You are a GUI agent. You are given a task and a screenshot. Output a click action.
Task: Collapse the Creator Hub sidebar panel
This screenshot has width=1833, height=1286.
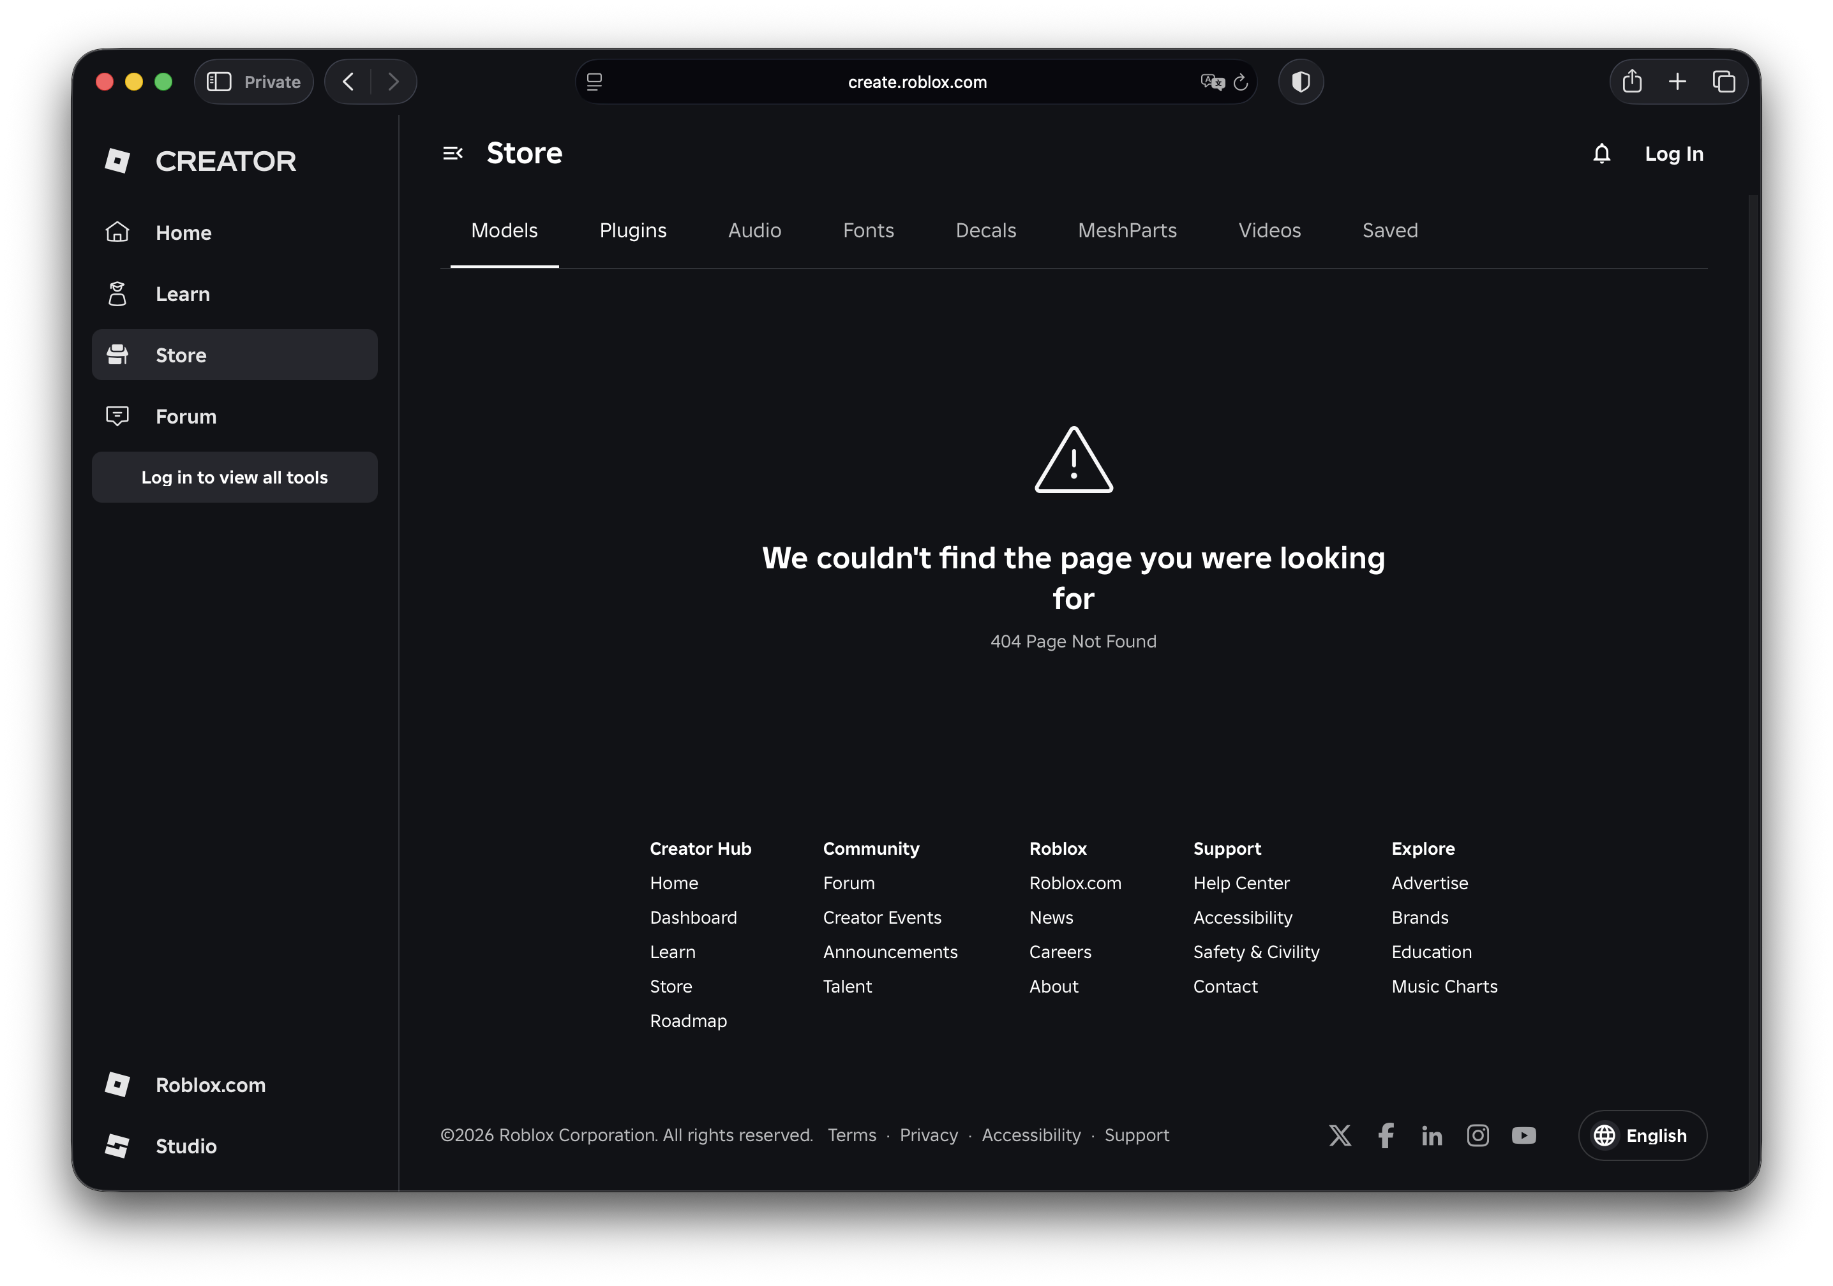(x=453, y=153)
